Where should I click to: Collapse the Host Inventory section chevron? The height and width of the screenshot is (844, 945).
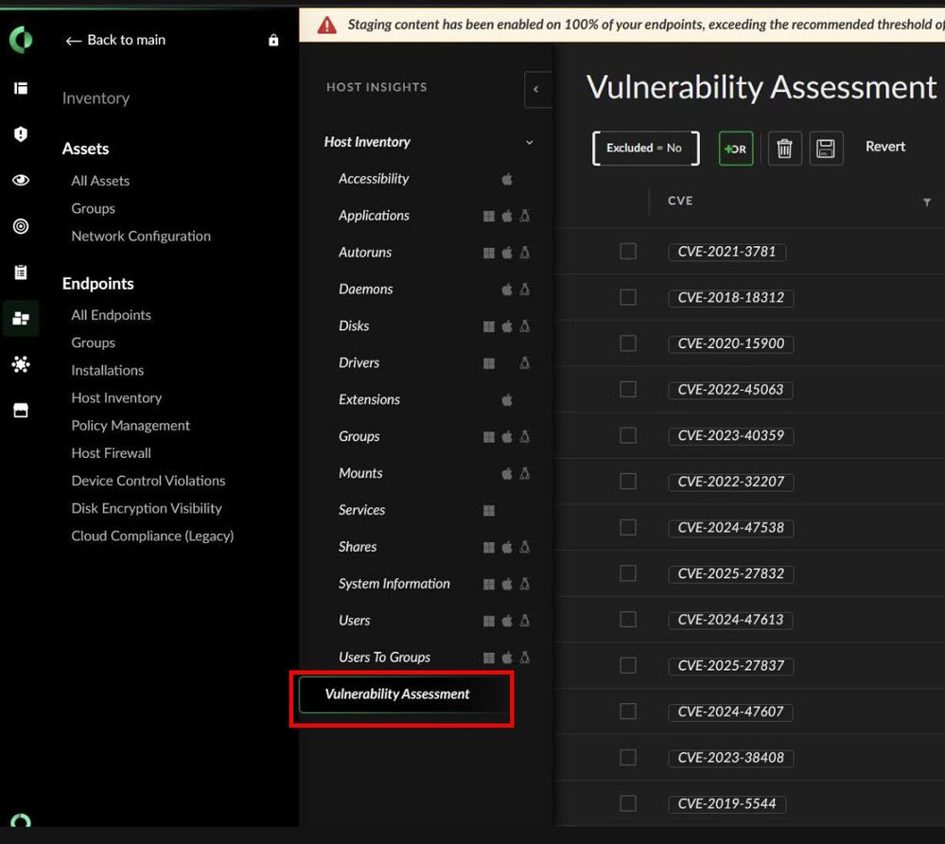[x=529, y=143]
